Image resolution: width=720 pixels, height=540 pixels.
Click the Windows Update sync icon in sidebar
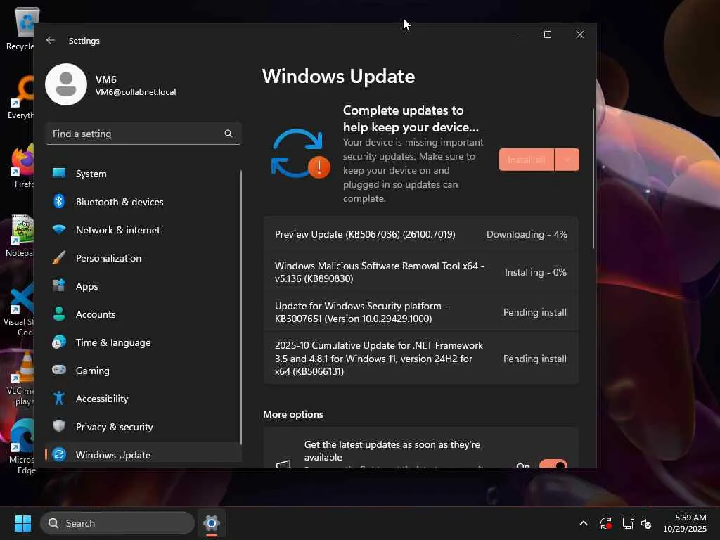(x=59, y=454)
